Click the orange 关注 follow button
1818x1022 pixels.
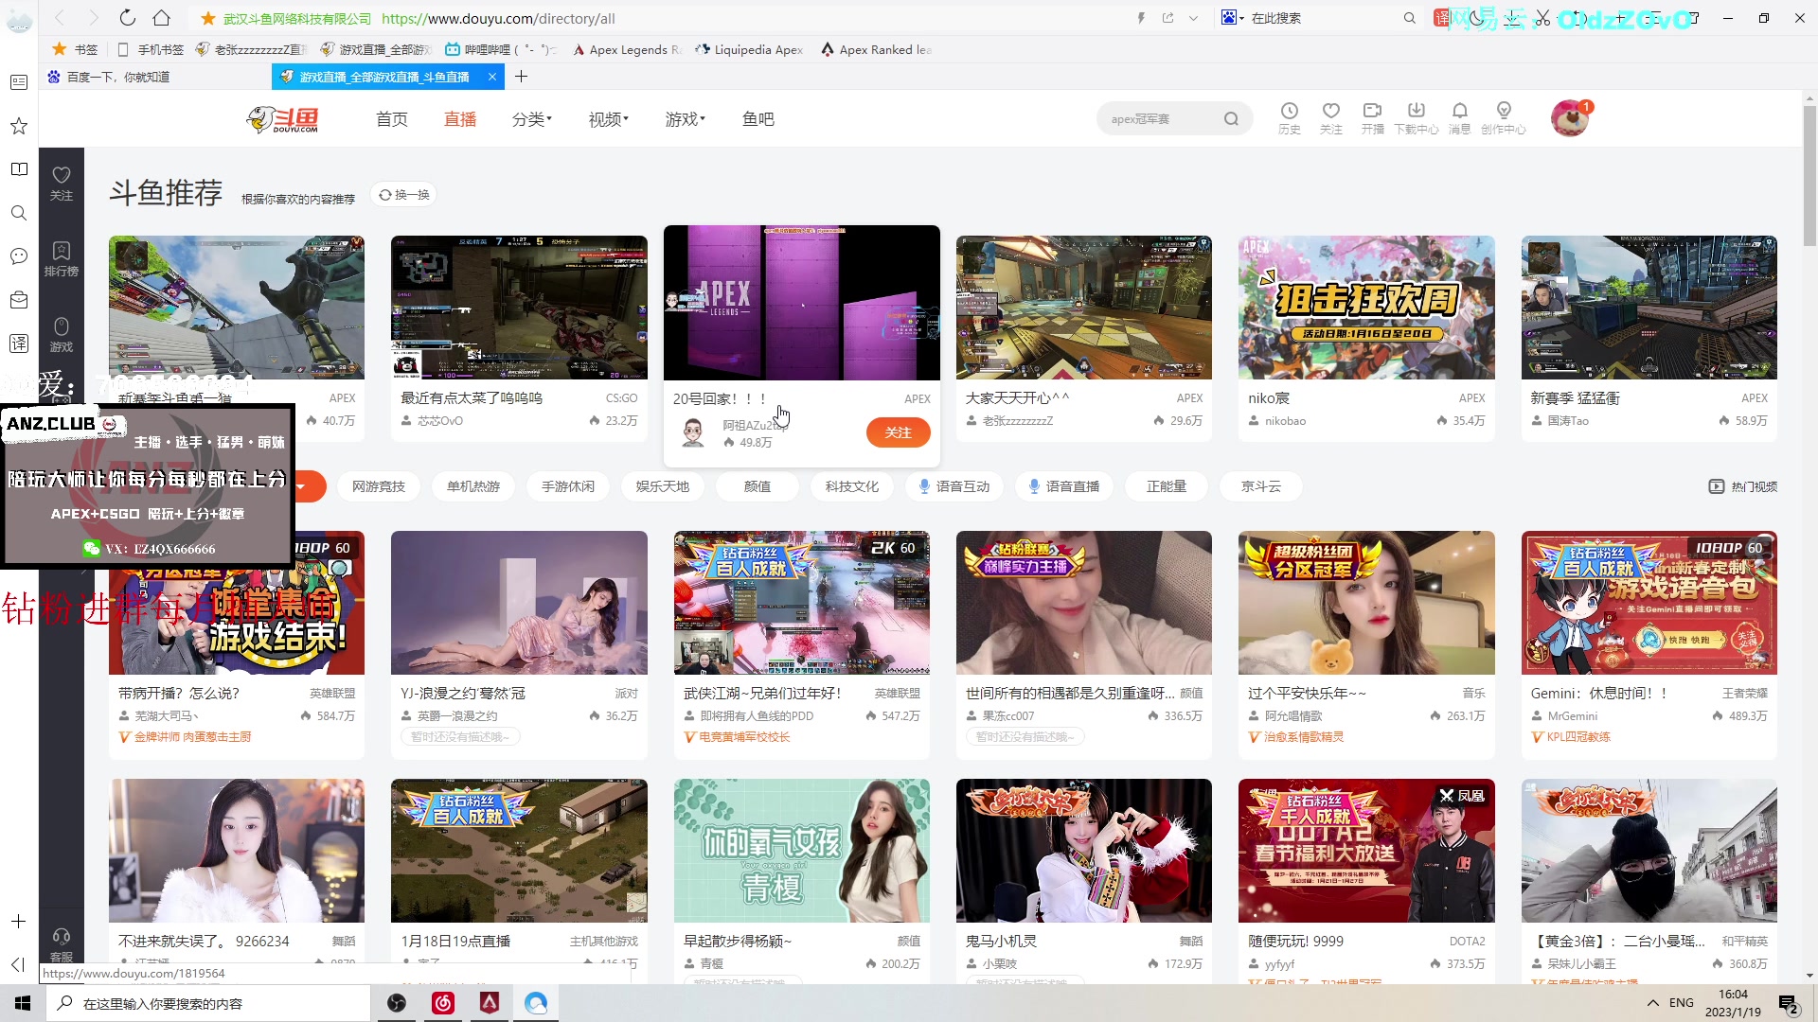898,432
